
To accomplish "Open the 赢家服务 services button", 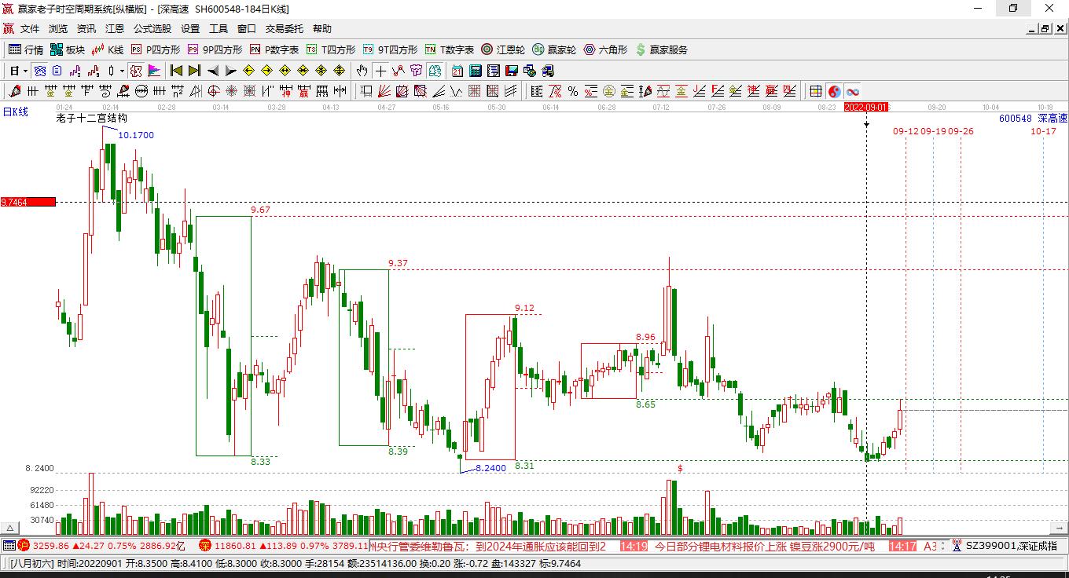I will click(662, 49).
